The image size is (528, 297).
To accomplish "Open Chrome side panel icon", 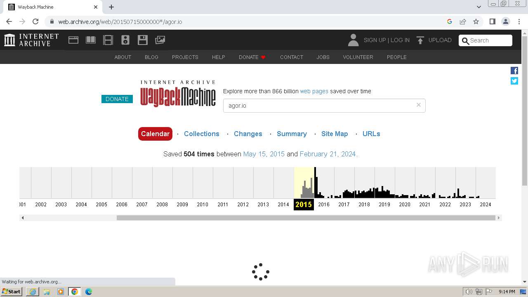I will coord(492,21).
